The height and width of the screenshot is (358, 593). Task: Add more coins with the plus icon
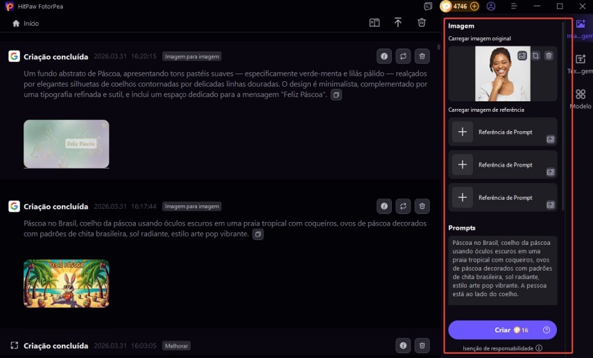pos(474,6)
